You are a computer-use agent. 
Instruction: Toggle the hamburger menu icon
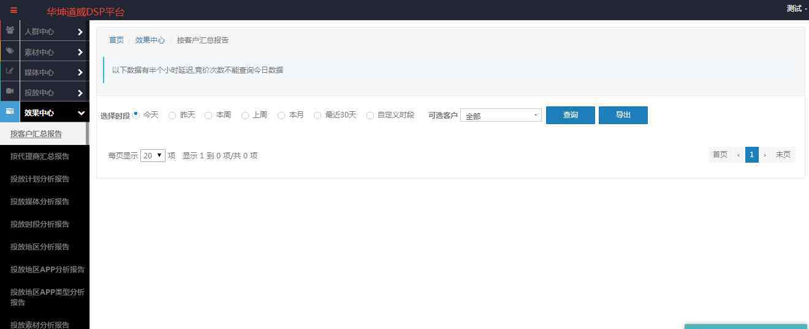13,10
